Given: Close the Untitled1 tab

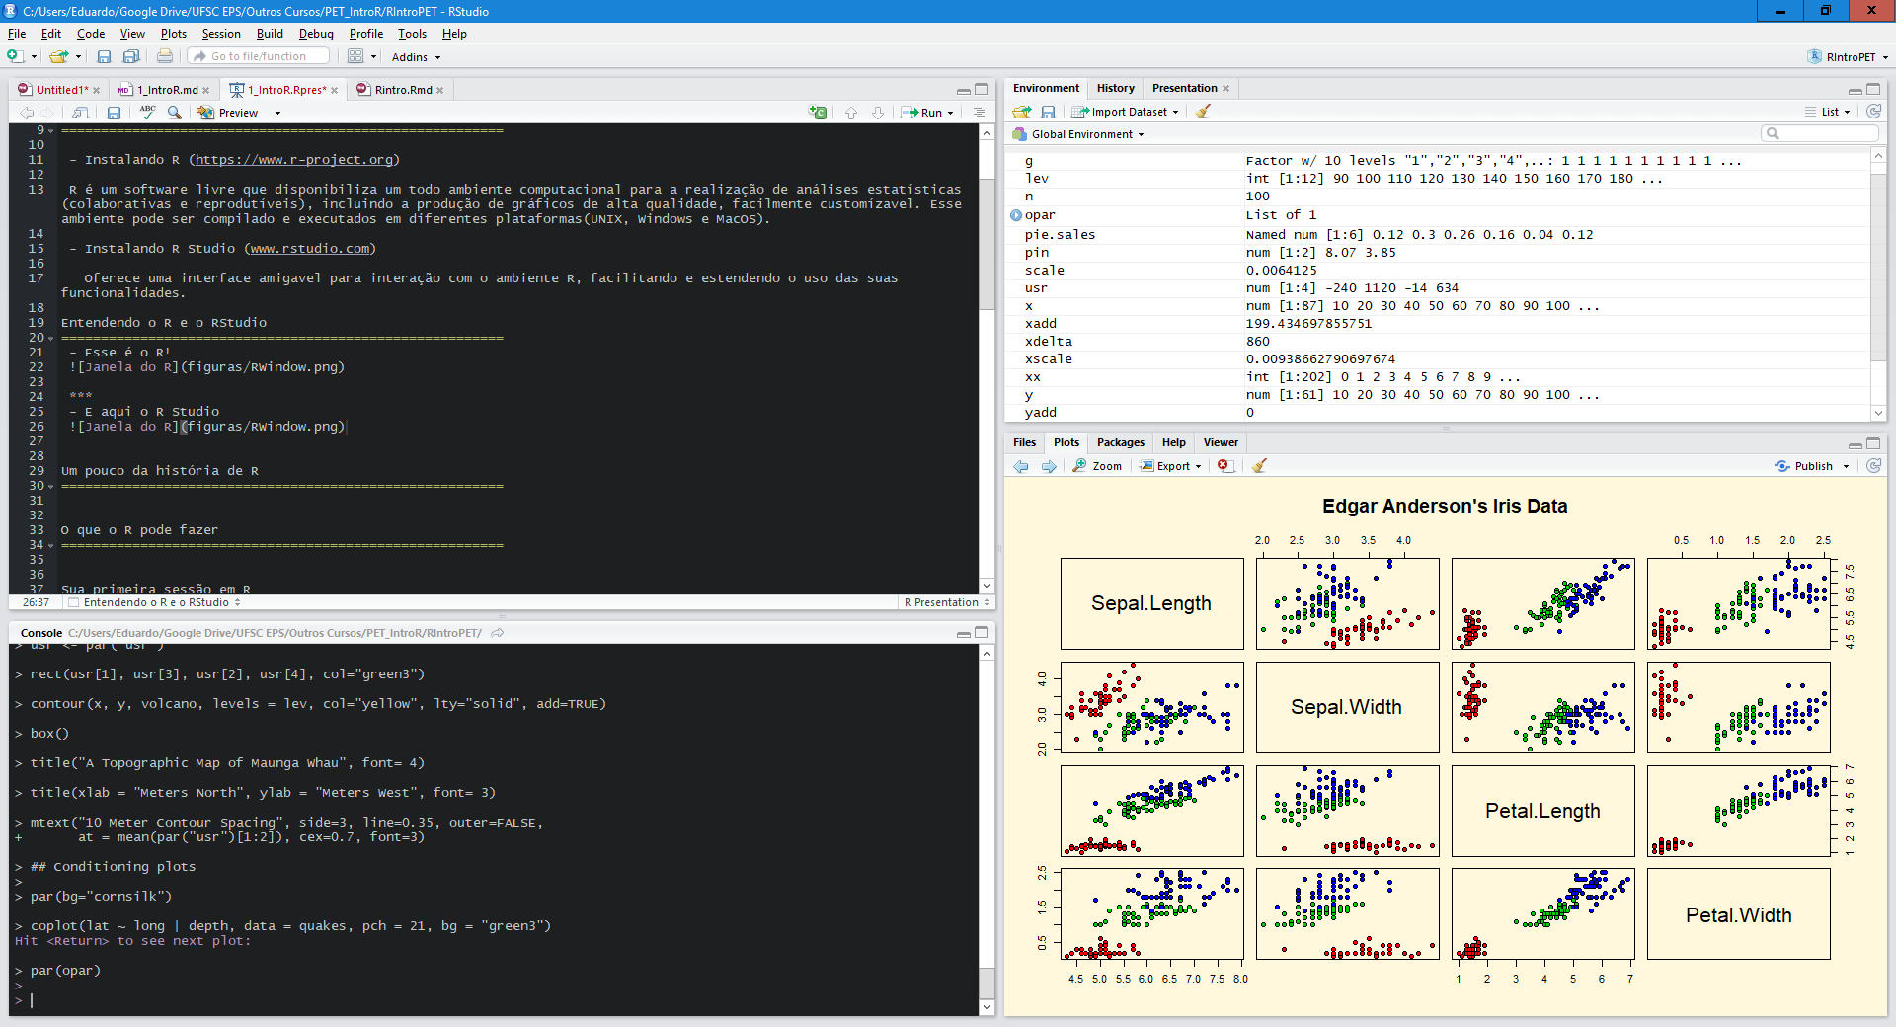Looking at the screenshot, I should coord(96,90).
